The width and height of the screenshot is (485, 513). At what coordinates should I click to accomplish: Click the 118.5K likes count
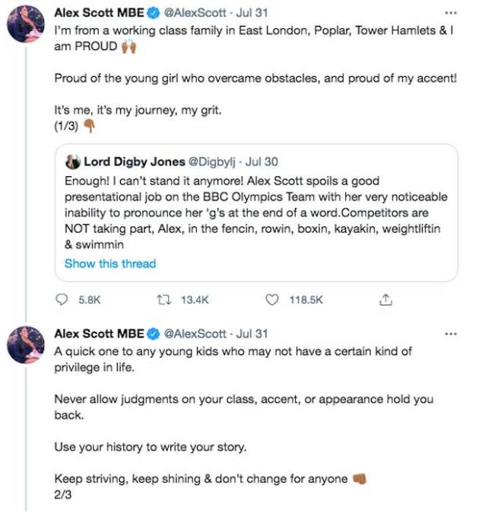(x=306, y=300)
